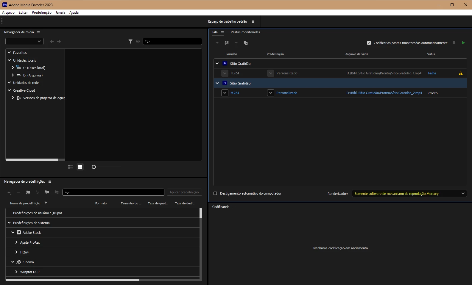Click the warning triangle on the failed job
The height and width of the screenshot is (285, 472).
[461, 73]
